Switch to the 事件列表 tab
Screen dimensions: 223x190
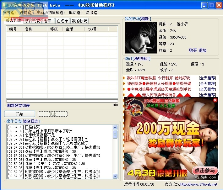tap(33, 21)
